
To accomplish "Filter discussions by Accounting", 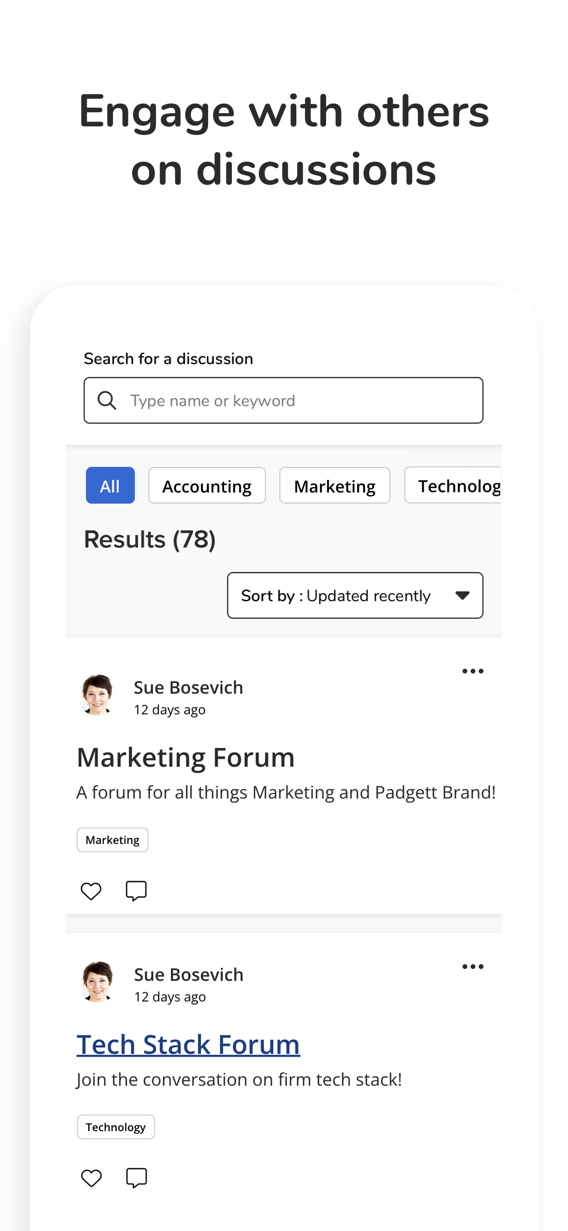I will pos(207,485).
